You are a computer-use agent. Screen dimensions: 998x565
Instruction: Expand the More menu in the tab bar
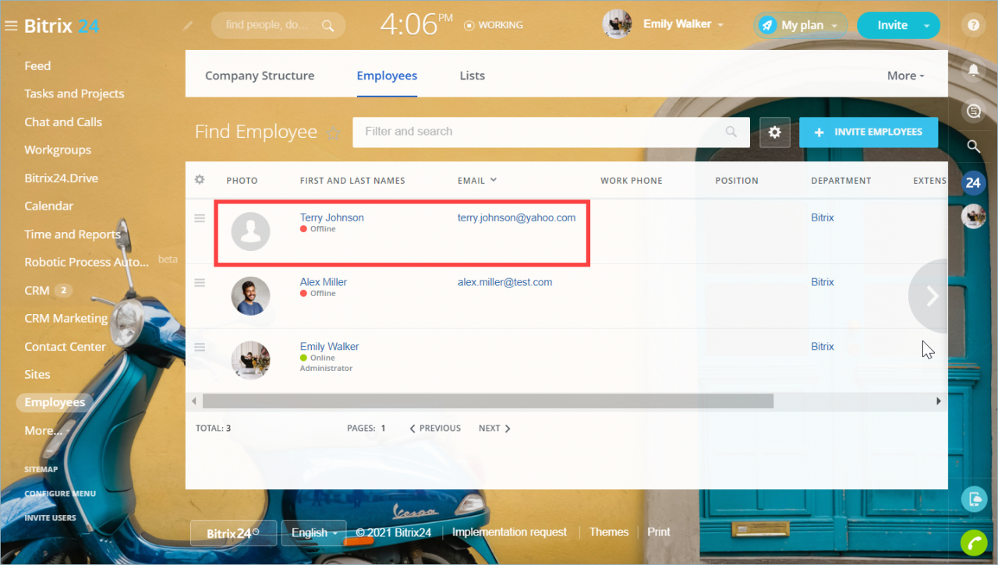(905, 76)
